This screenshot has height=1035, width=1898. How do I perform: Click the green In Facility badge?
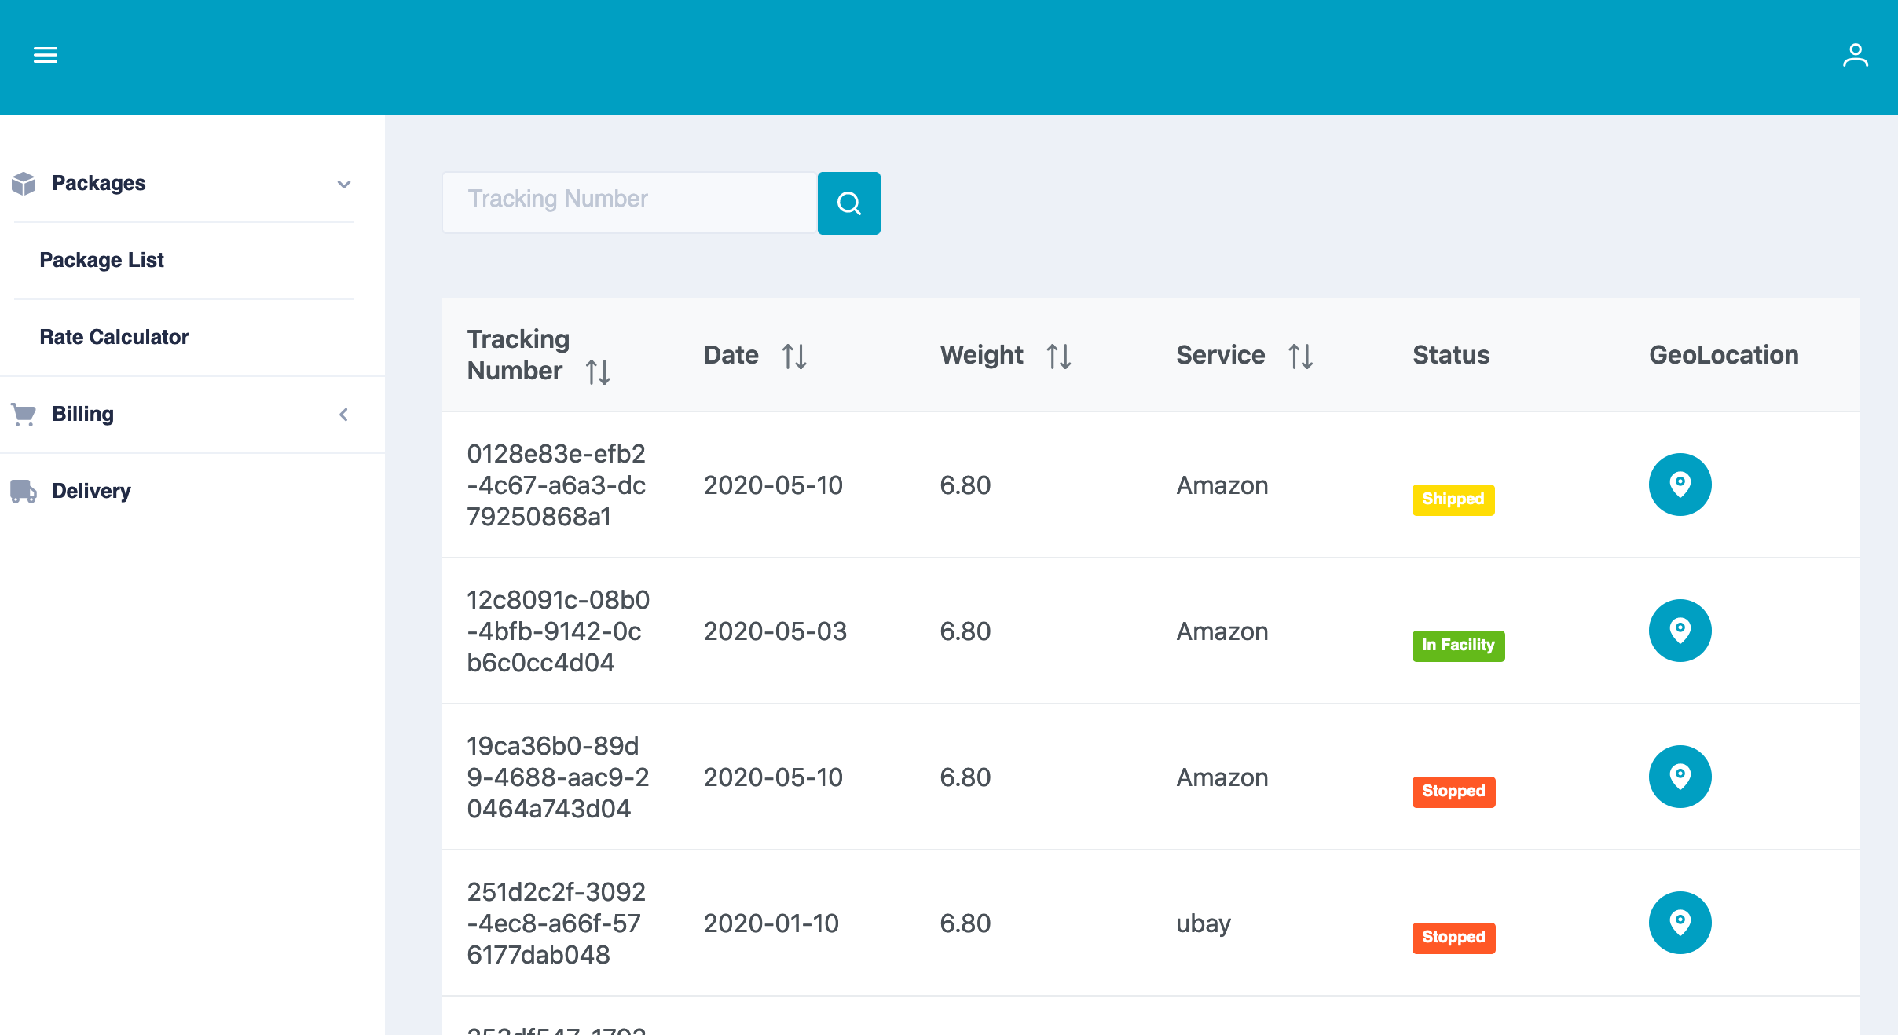tap(1457, 646)
